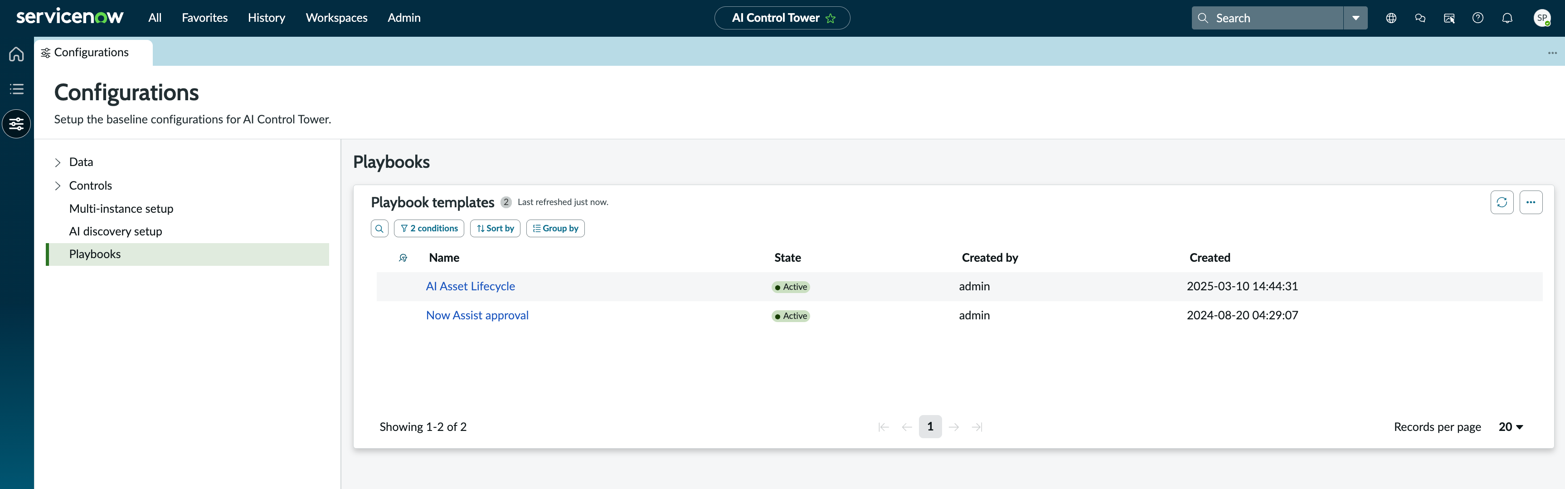Click admin in the Now Assist approval row
This screenshot has width=1565, height=489.
974,316
